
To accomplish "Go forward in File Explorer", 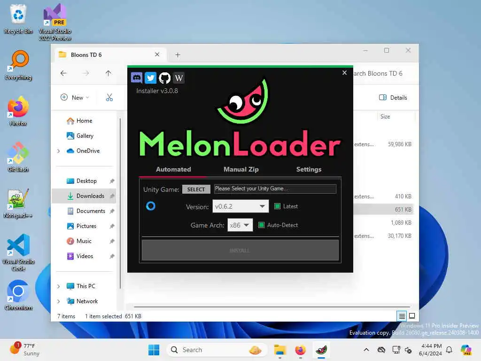I will click(86, 73).
